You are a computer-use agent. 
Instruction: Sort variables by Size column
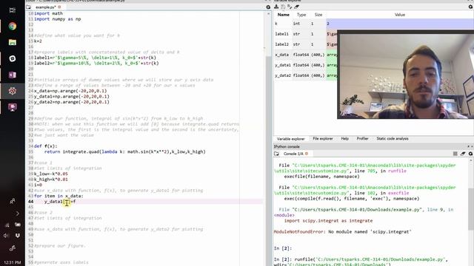(318, 15)
